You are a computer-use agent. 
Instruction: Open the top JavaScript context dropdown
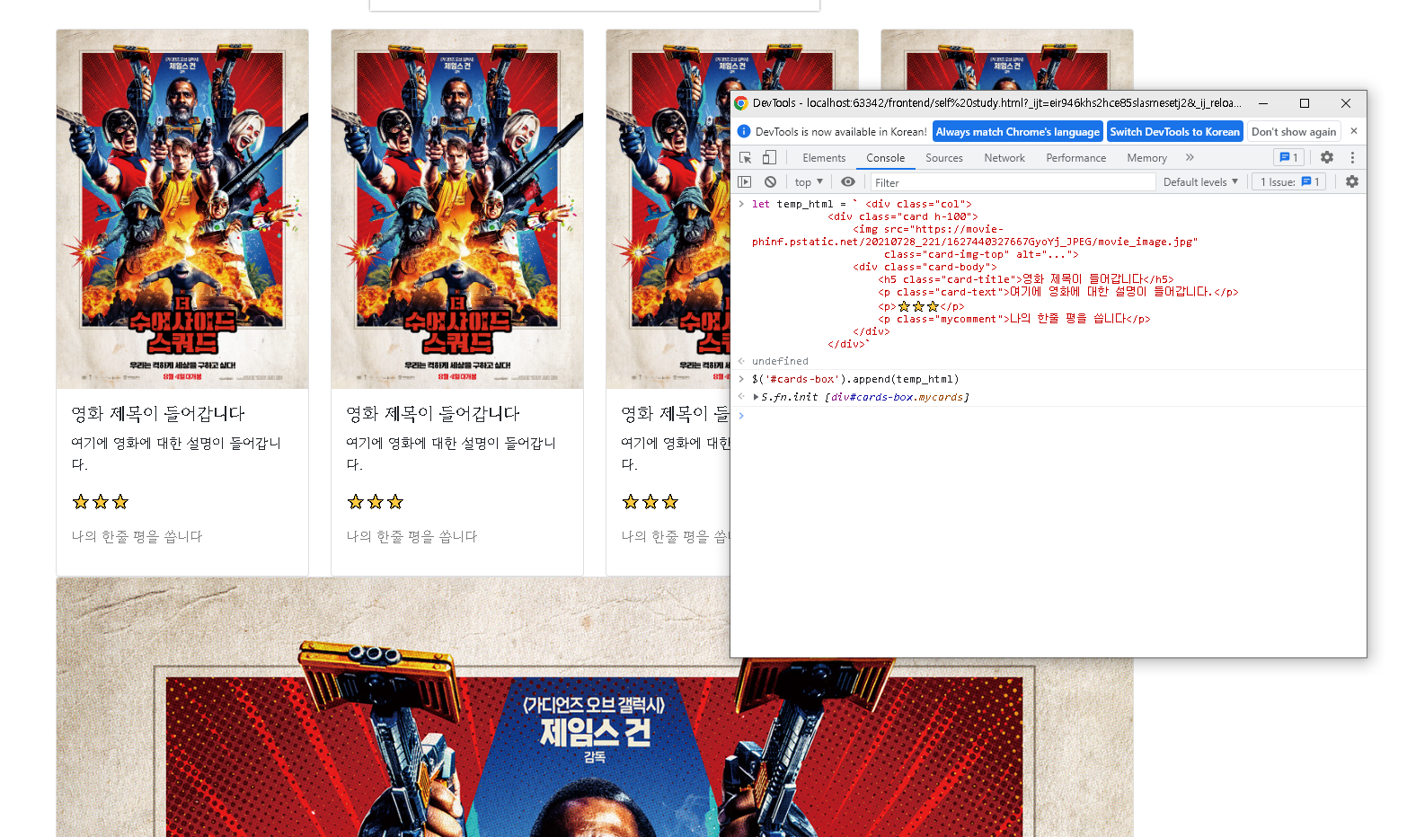pos(809,182)
